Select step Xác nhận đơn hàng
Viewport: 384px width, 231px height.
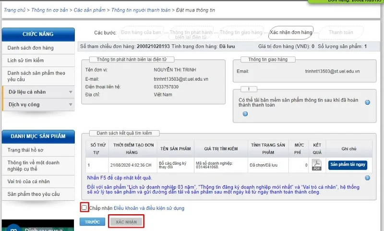(291, 32)
